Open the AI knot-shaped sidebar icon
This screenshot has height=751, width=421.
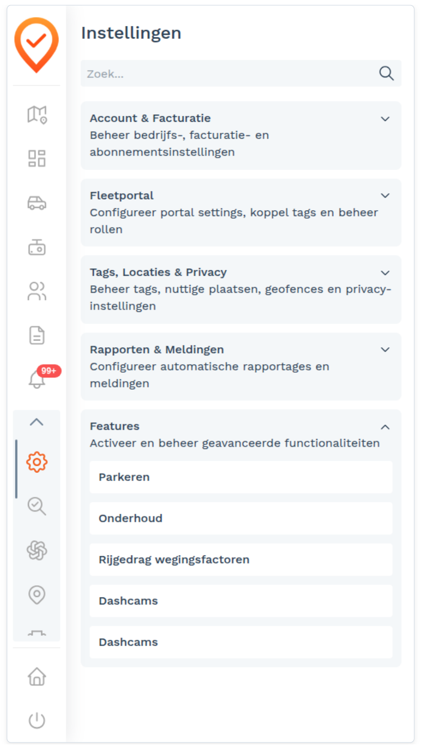point(37,550)
